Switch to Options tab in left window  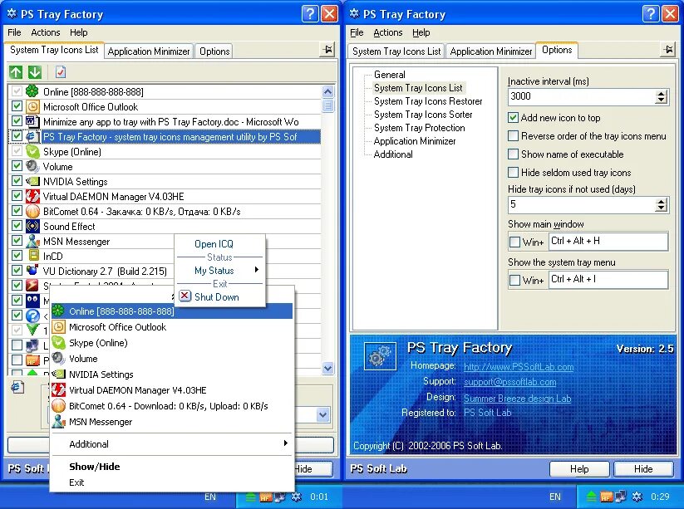[214, 51]
